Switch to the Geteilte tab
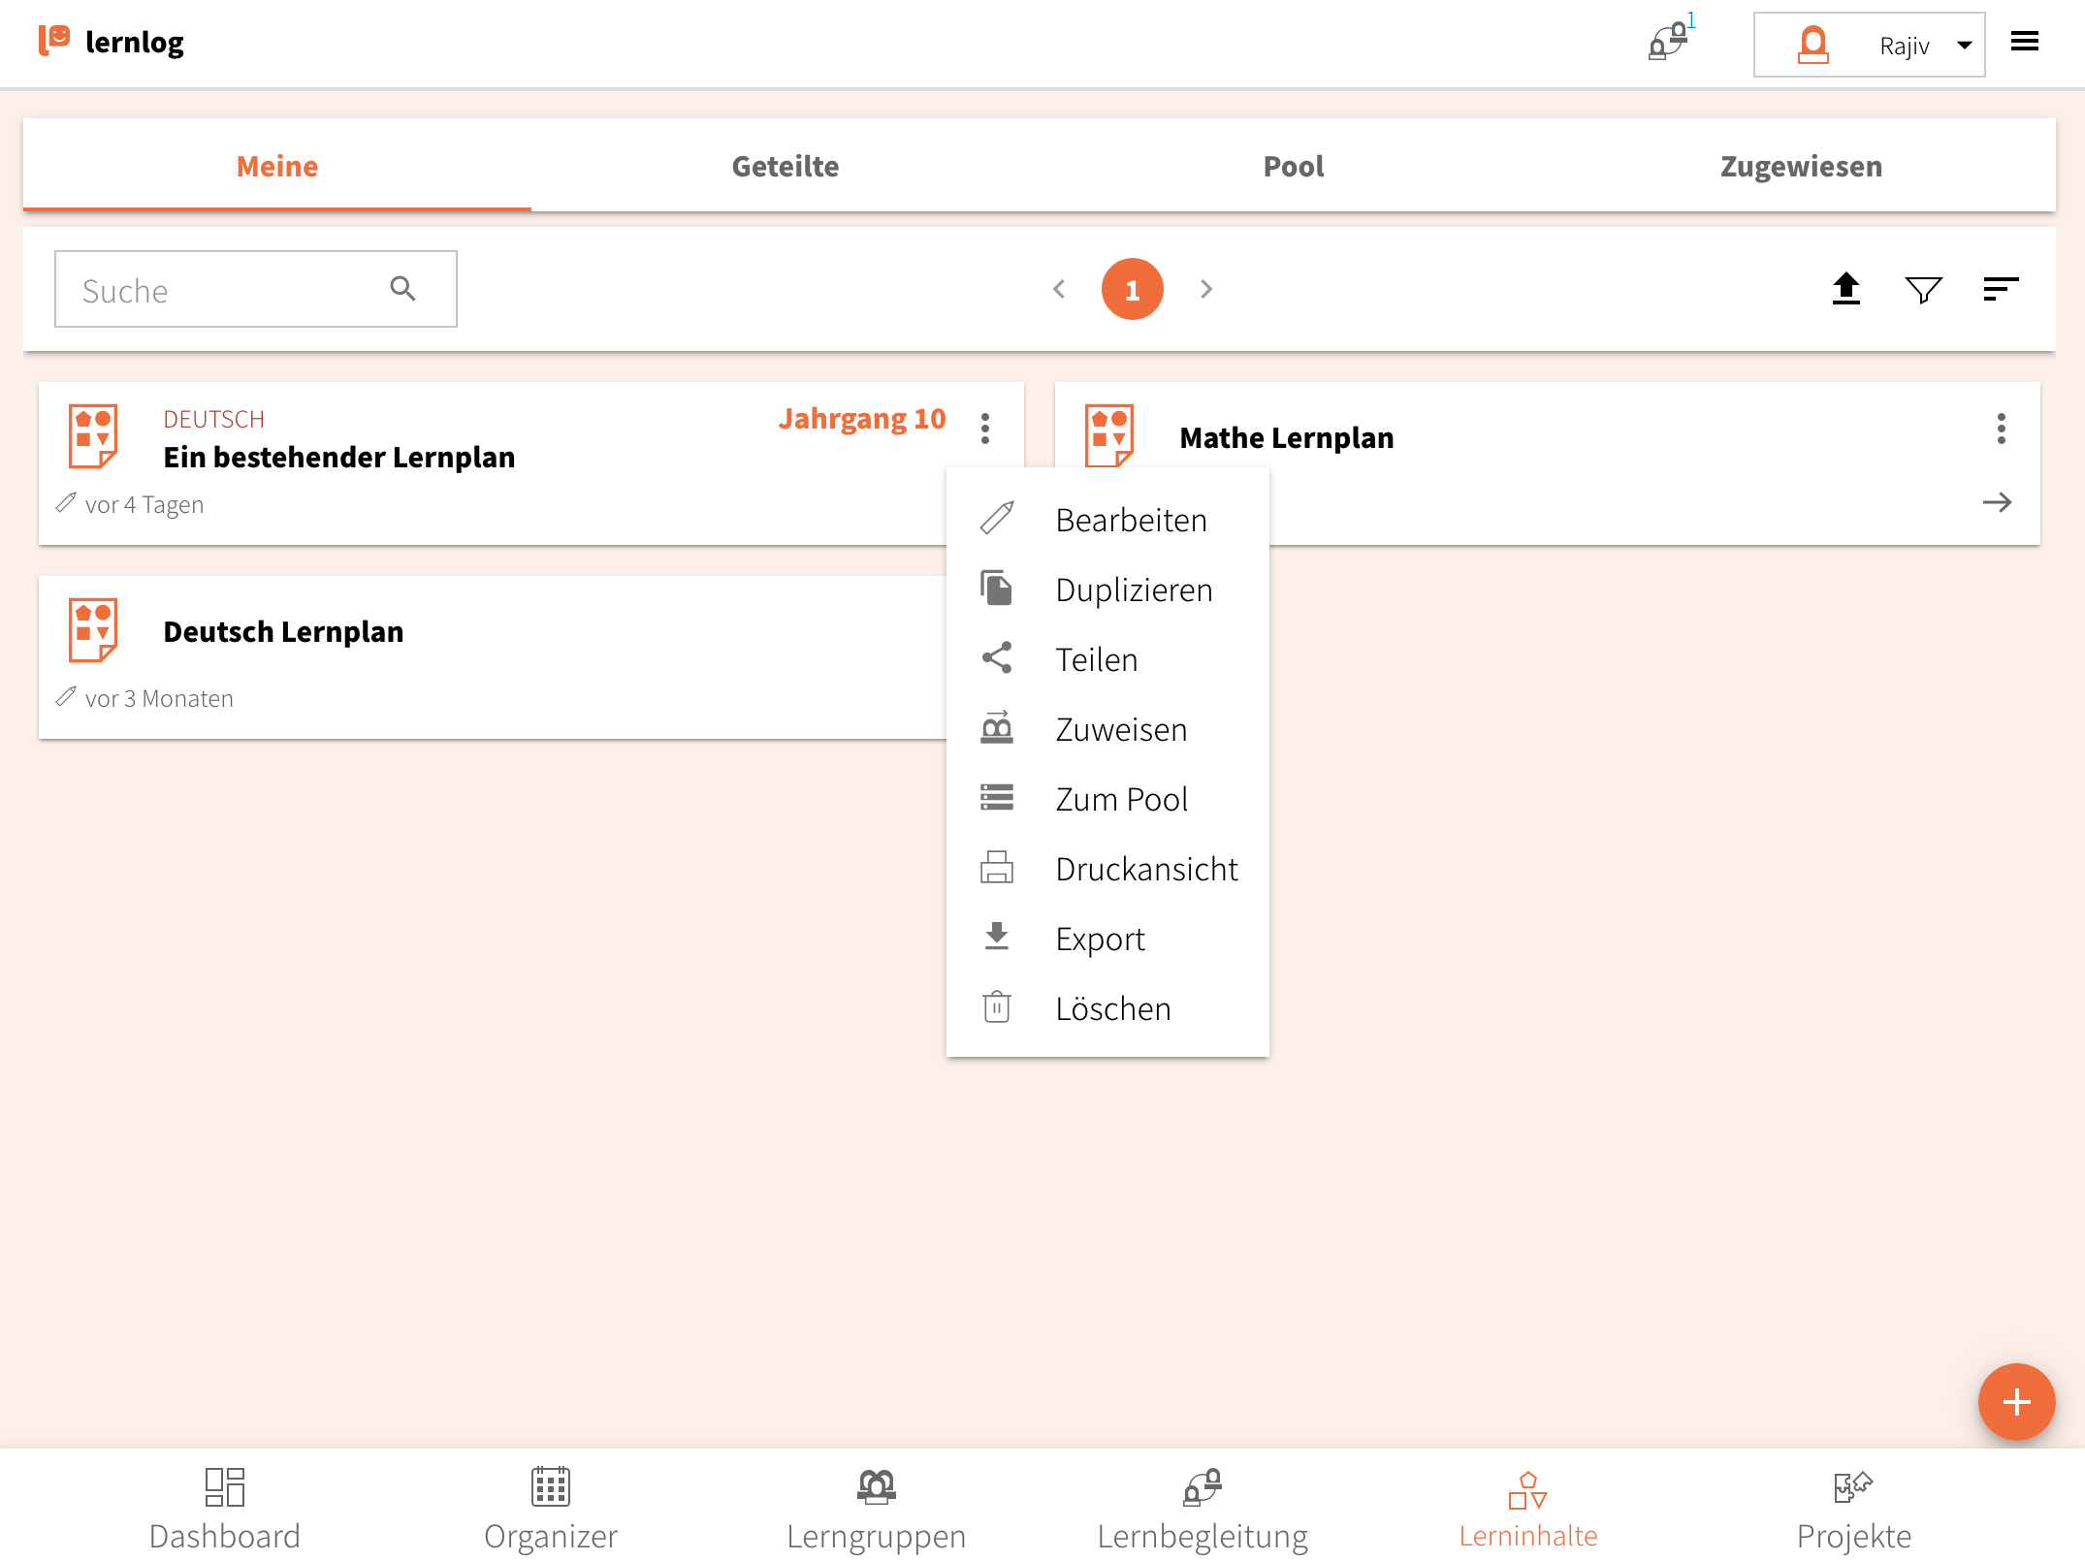 click(785, 166)
